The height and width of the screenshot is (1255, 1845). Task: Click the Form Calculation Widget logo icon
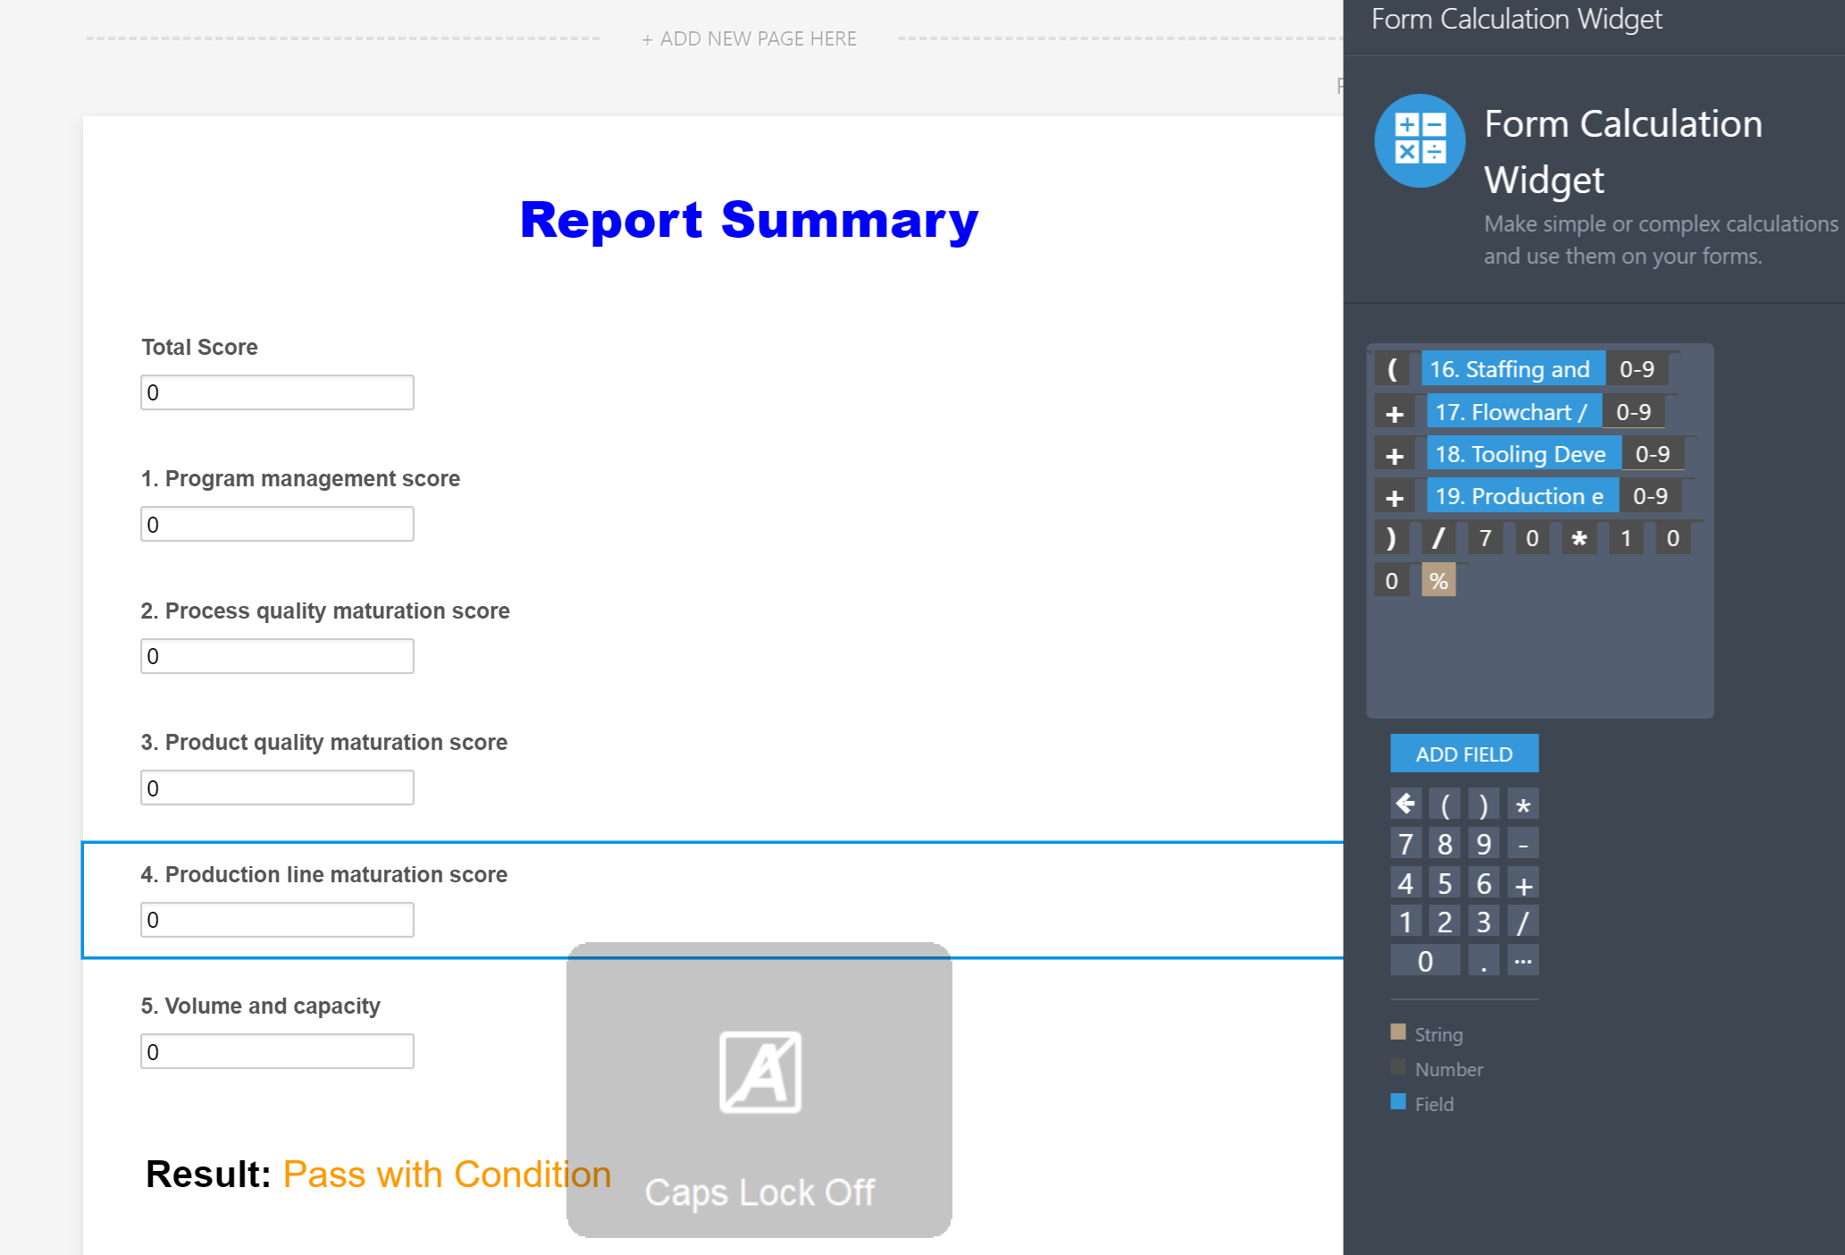pyautogui.click(x=1420, y=140)
